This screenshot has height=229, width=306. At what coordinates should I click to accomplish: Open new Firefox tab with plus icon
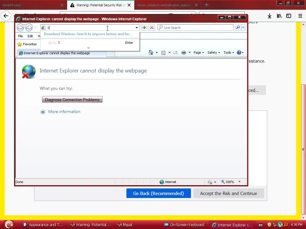point(206,5)
